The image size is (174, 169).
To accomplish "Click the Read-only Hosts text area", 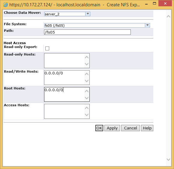I will pyautogui.click(x=67, y=61).
